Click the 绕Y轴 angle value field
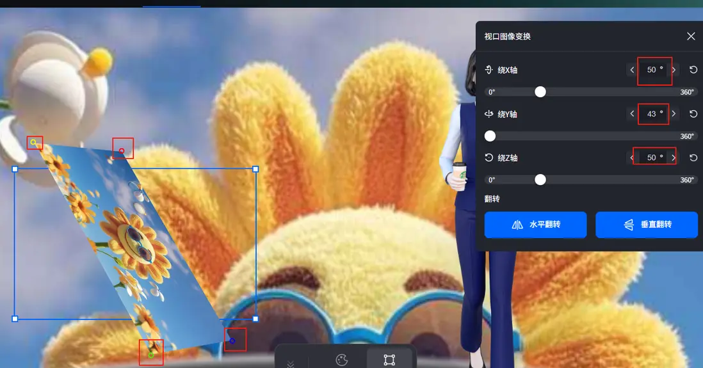This screenshot has height=368, width=703. point(654,114)
